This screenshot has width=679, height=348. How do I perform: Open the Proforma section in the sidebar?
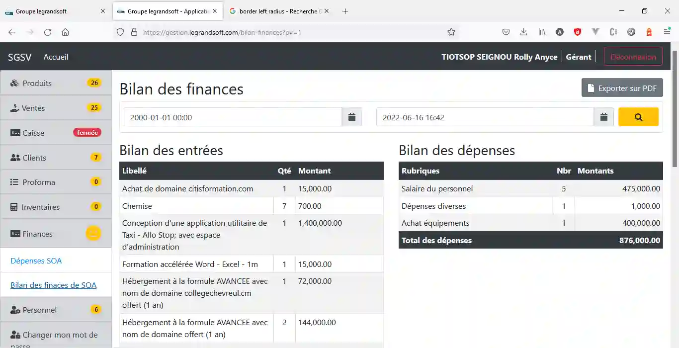[15, 181]
